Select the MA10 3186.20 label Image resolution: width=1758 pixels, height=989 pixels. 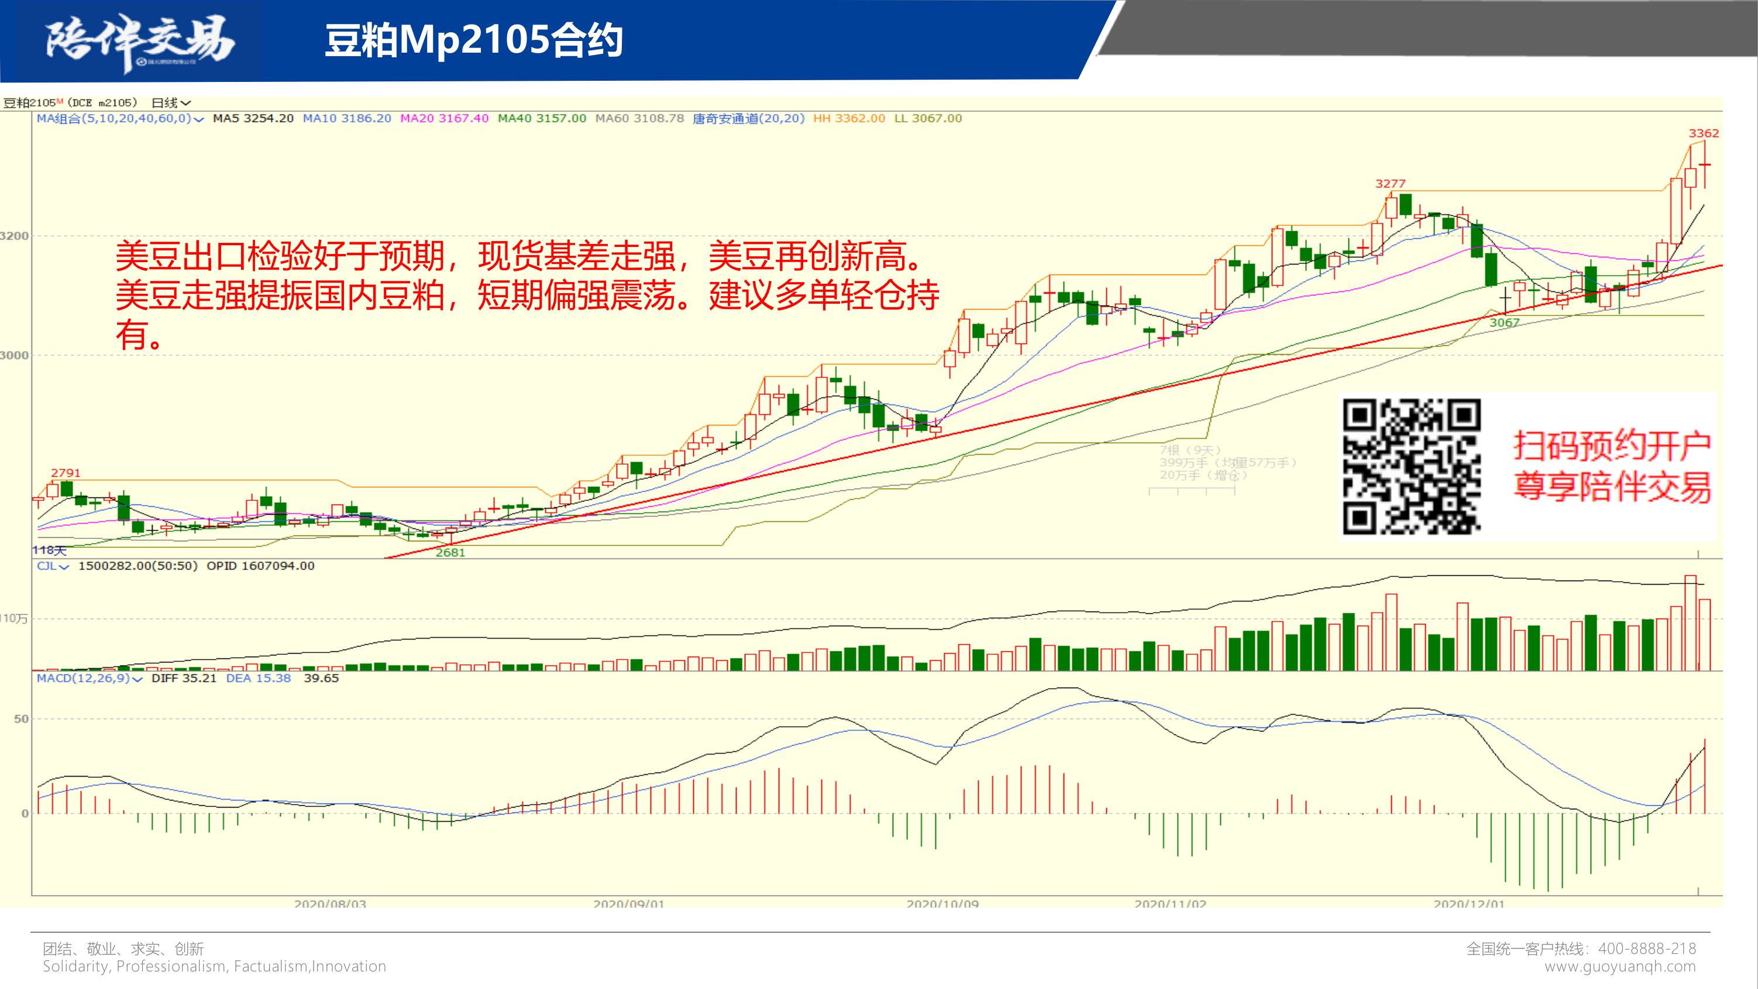click(347, 119)
